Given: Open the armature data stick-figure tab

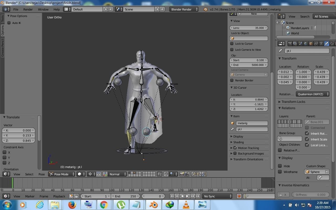Looking at the screenshot, I should (321, 44).
